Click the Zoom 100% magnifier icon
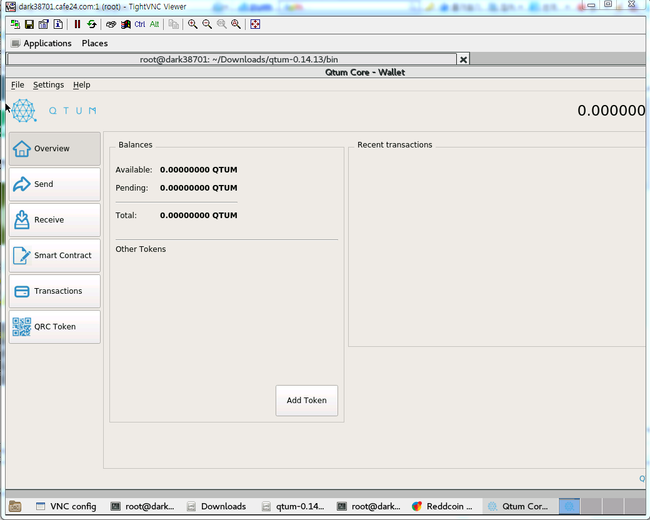This screenshot has height=520, width=650. click(222, 24)
